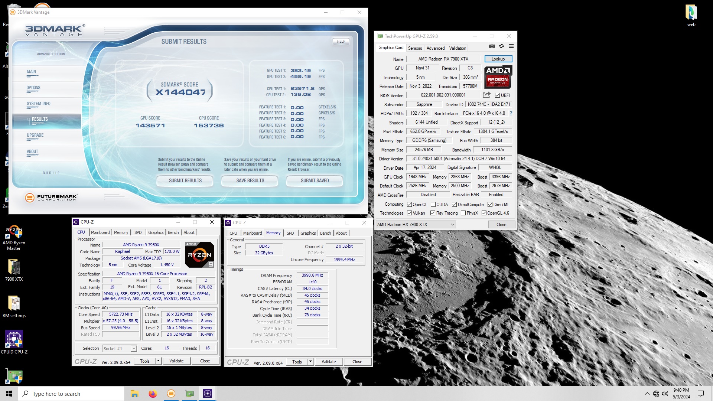Click the taskbar clock and date
713x401 pixels.
pos(681,394)
